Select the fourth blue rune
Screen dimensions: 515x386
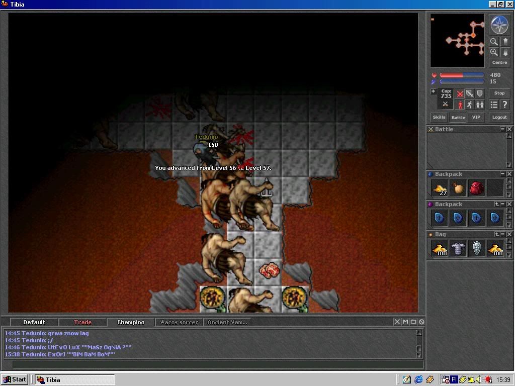tap(495, 218)
